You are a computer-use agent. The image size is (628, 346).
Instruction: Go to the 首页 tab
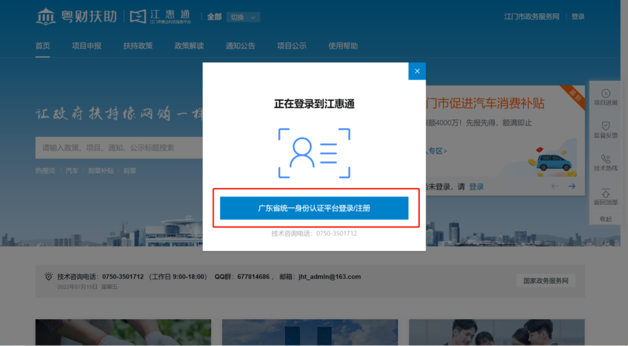pyautogui.click(x=43, y=46)
